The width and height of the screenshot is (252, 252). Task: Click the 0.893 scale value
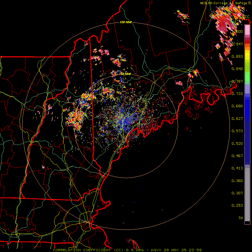[237, 56]
